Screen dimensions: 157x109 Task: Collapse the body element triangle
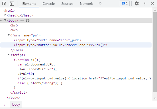tap(5, 20)
